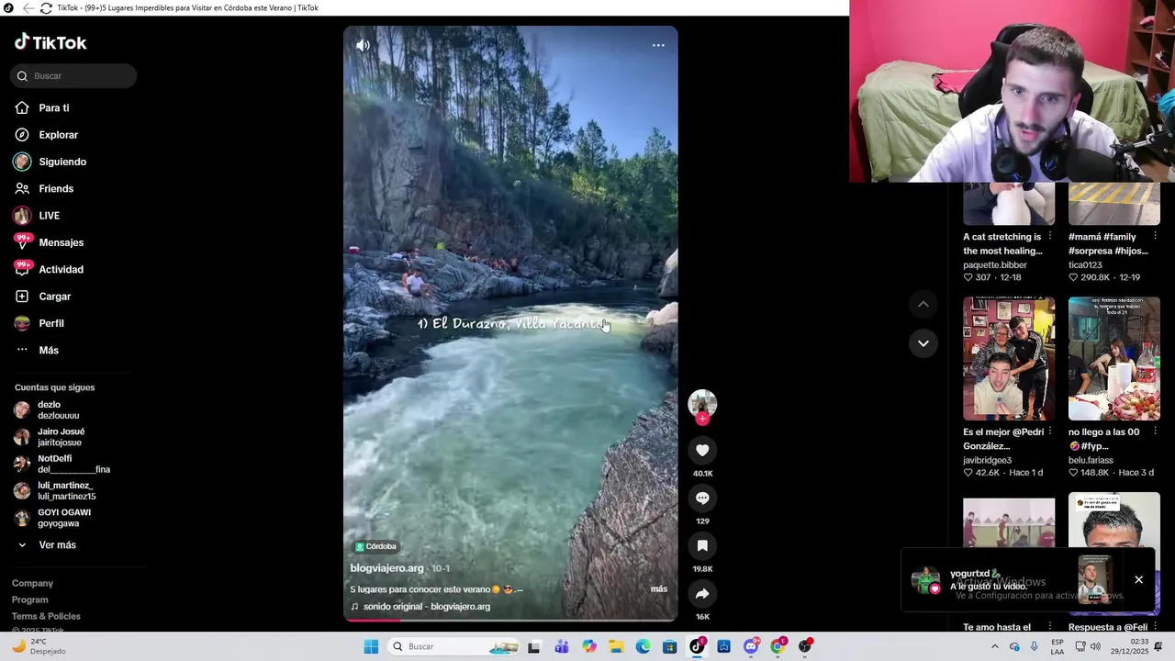Save video using the bookmark icon
The image size is (1175, 661).
pos(702,545)
